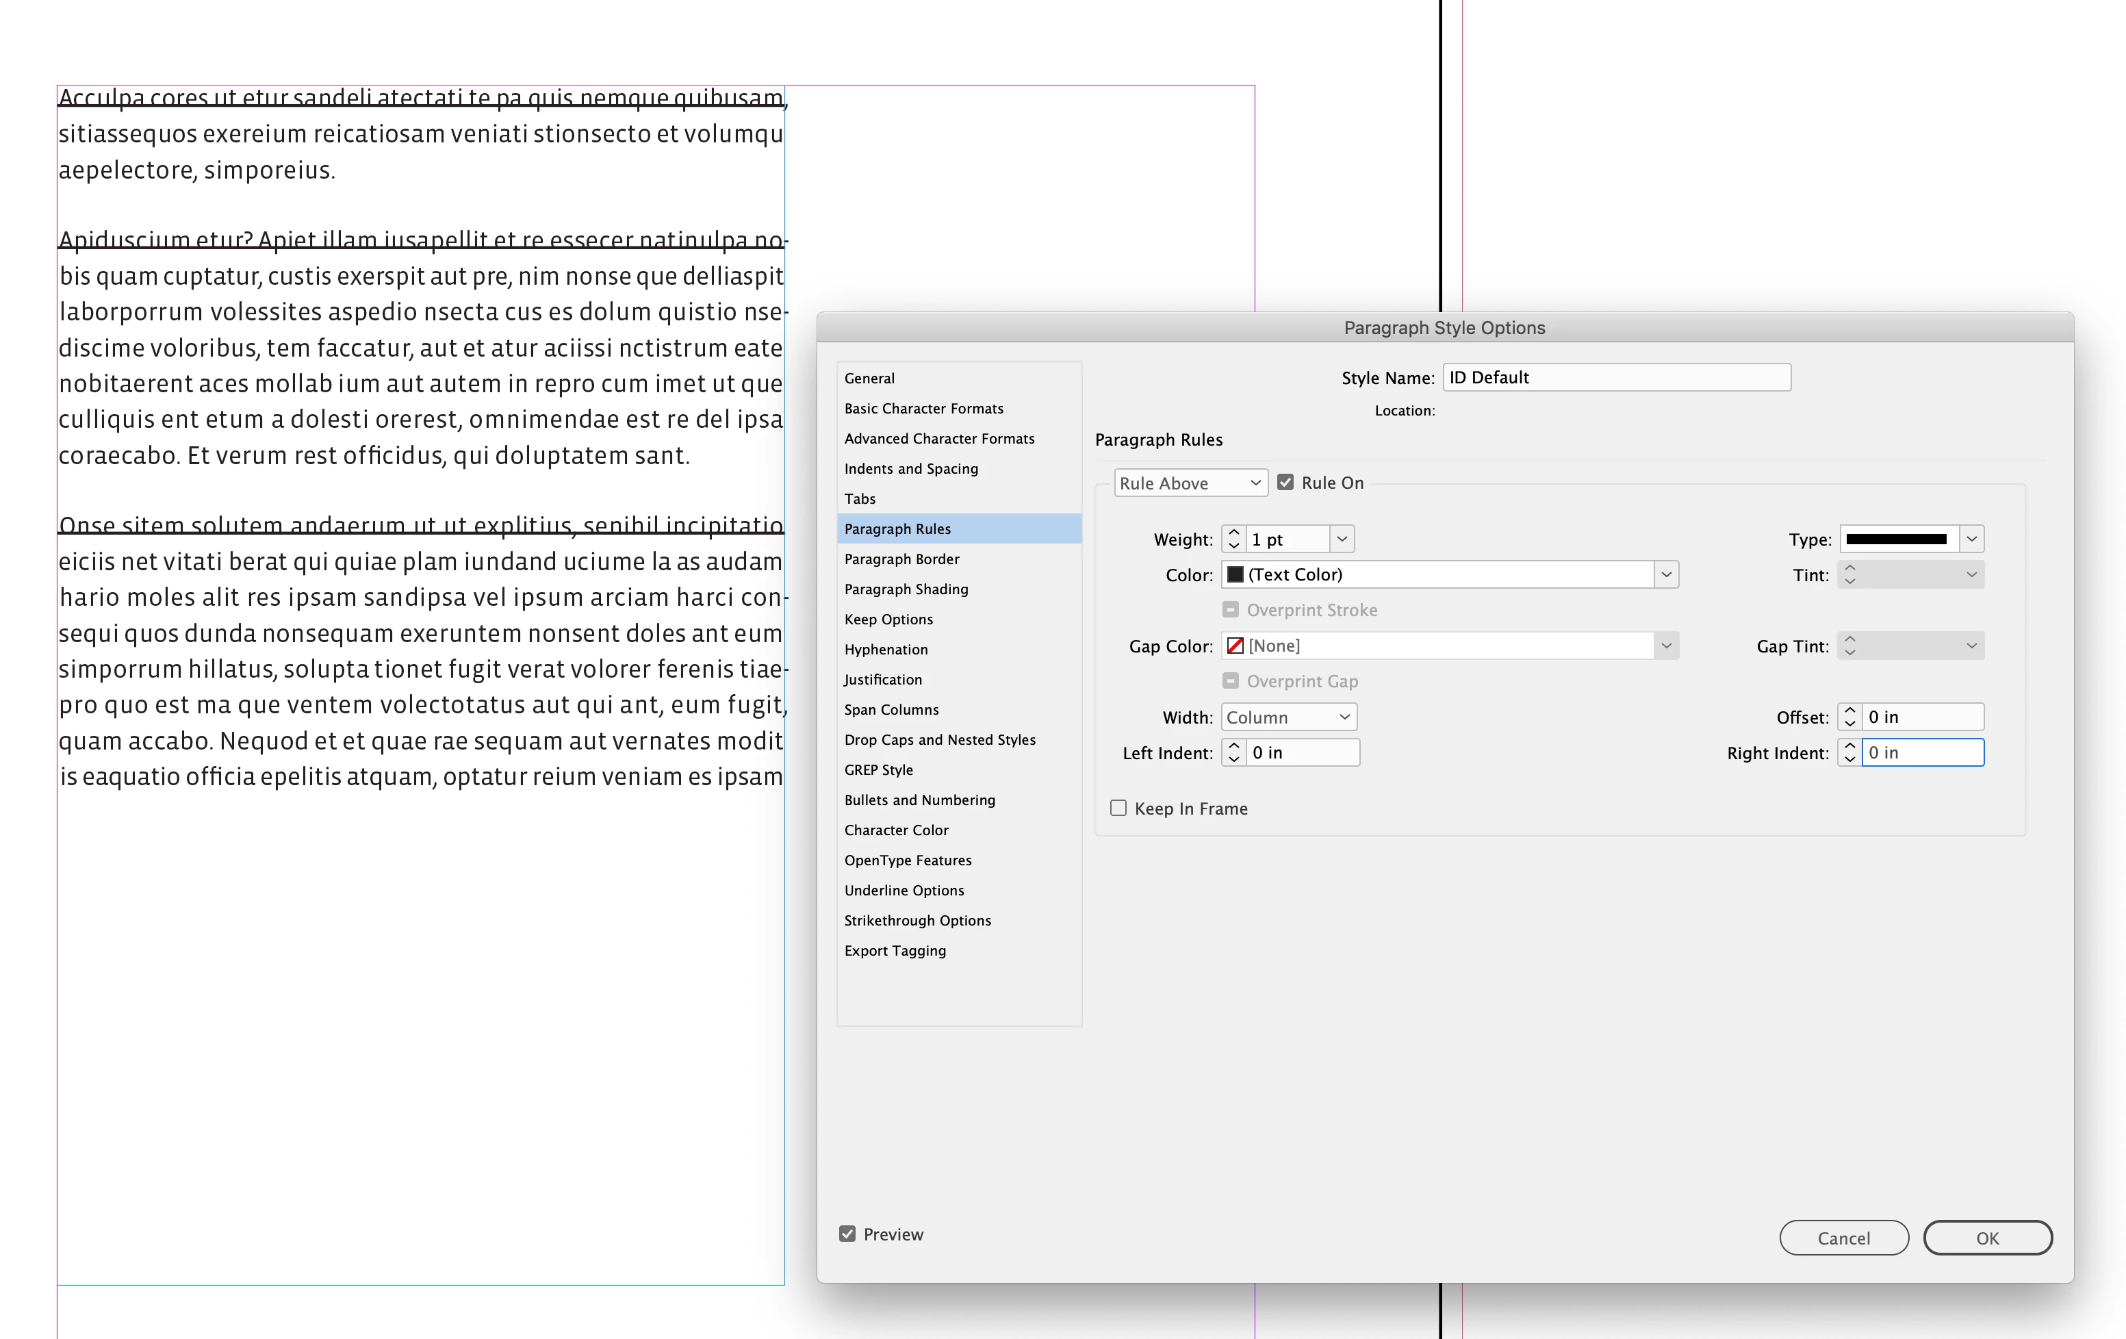Click the Offset stepper arrows

1849,717
